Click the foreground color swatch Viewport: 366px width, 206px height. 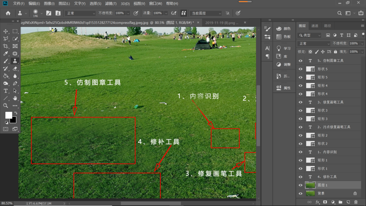coord(8,115)
